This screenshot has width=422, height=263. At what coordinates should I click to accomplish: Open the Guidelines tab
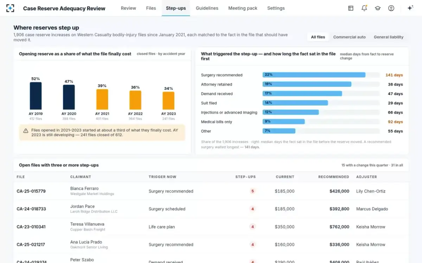(207, 8)
